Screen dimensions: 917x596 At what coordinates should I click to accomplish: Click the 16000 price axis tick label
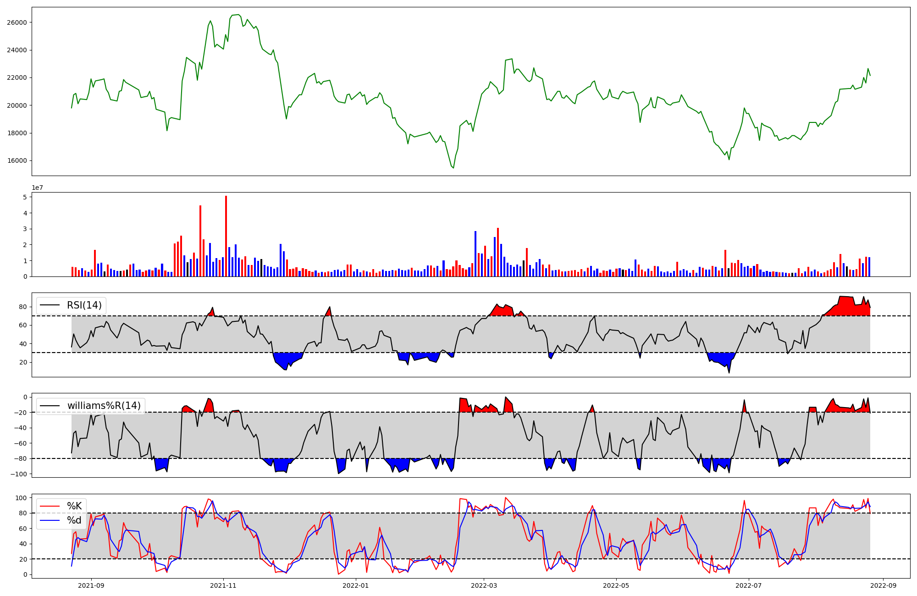coord(16,161)
